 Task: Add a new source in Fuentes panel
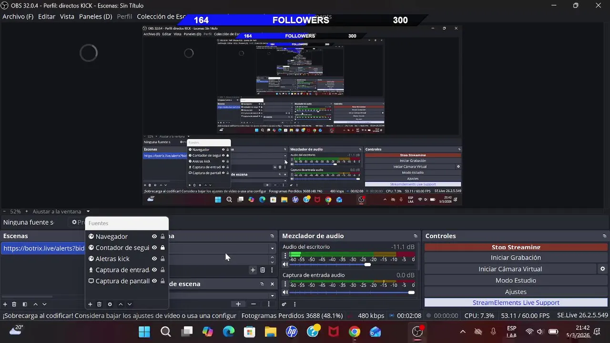90,304
